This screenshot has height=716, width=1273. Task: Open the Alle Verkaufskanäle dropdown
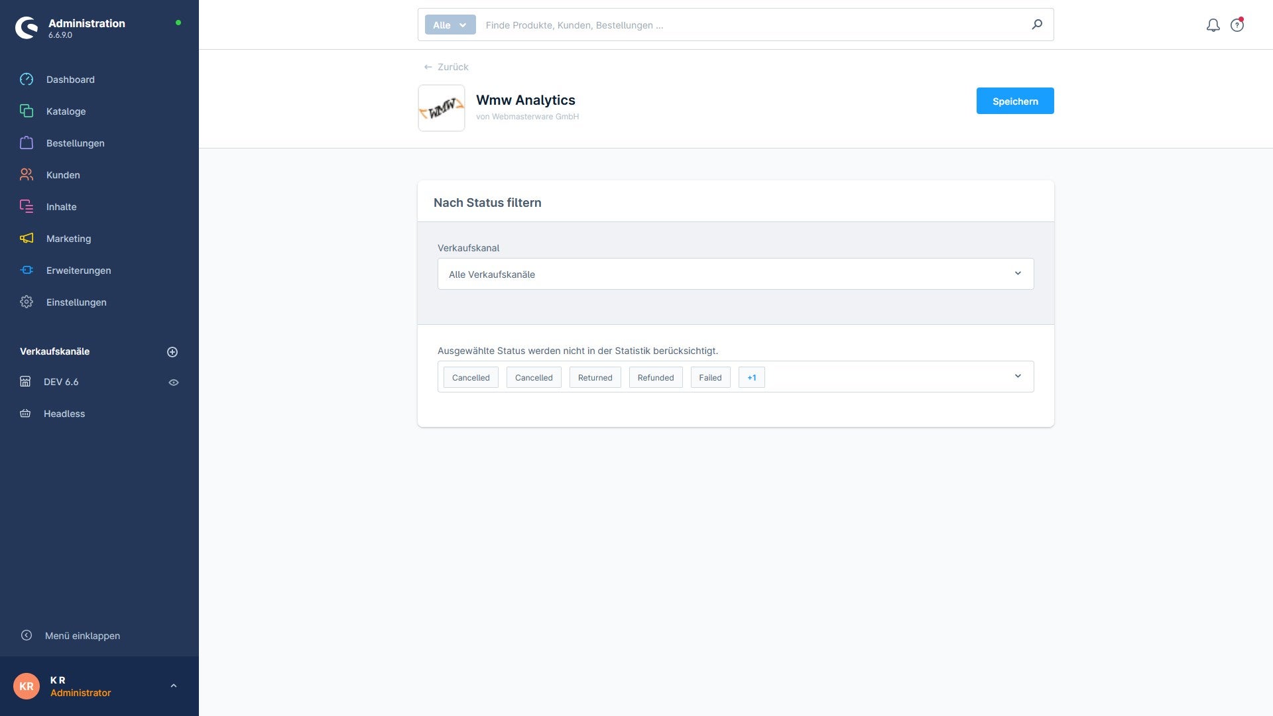(x=735, y=274)
